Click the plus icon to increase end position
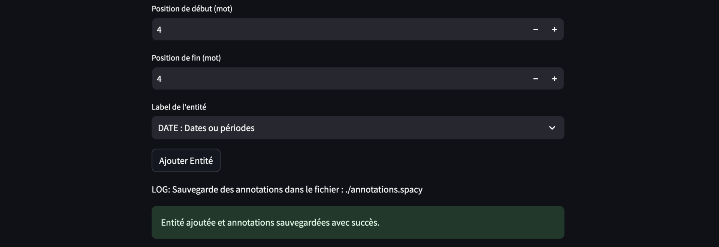 point(555,78)
